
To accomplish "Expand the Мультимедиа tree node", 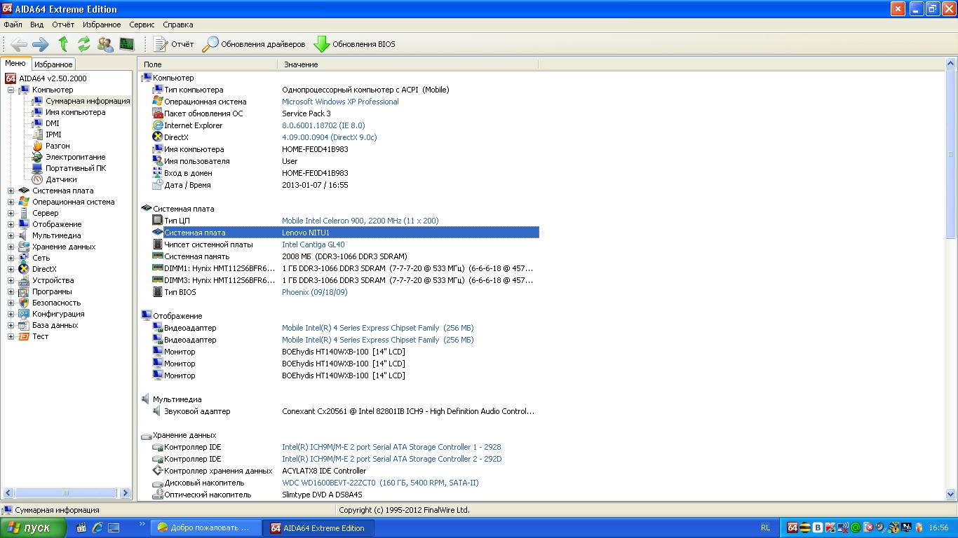I will click(11, 235).
